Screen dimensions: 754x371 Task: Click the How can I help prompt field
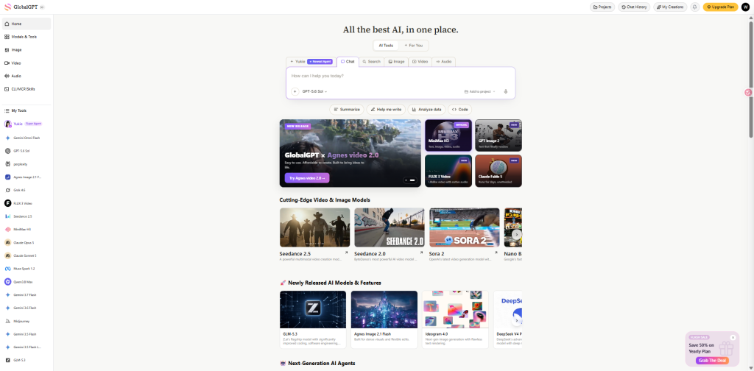coord(401,76)
